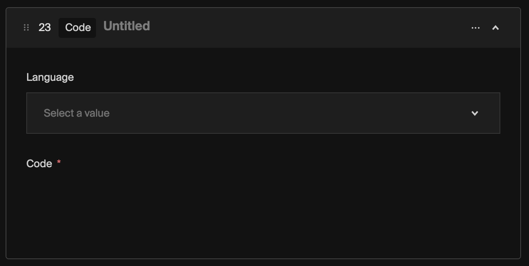Viewport: 529px width, 266px height.
Task: Open the three-dot more options menu
Action: pyautogui.click(x=475, y=28)
